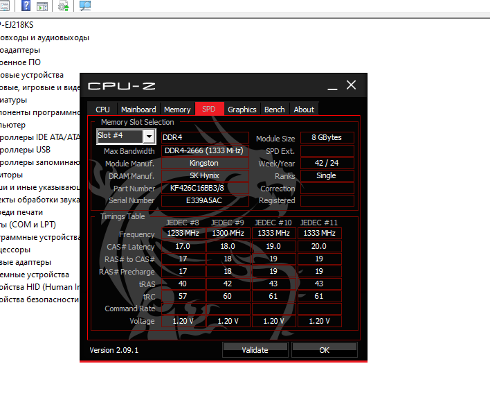Click CAS# Latency value 17.0
The image size is (490, 400).
coord(183,246)
